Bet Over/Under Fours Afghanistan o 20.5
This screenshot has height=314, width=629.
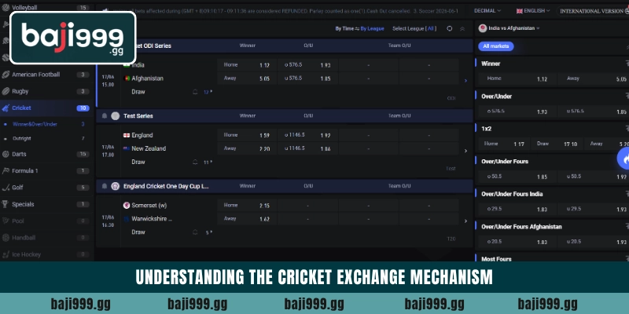[516, 242]
